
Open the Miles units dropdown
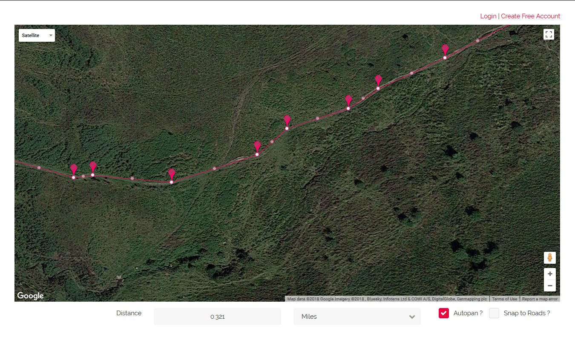coord(357,317)
